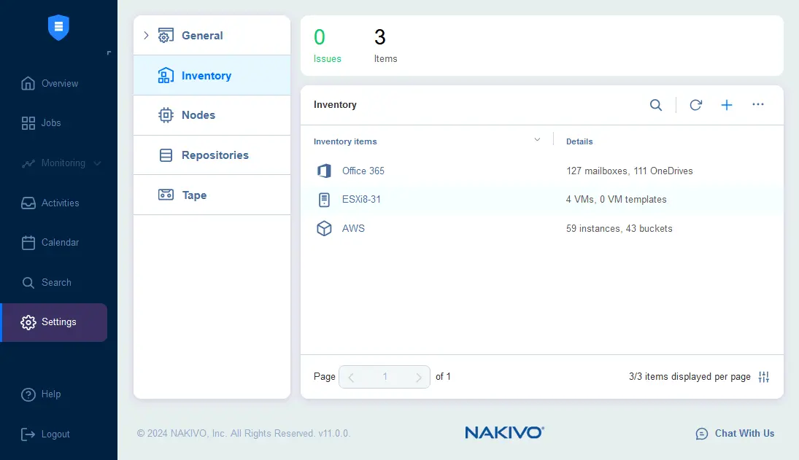This screenshot has width=799, height=460.
Task: Select Settings in sidebar
Action: pyautogui.click(x=54, y=322)
